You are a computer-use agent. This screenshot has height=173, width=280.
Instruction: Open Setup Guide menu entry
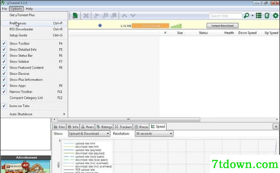pyautogui.click(x=34, y=35)
